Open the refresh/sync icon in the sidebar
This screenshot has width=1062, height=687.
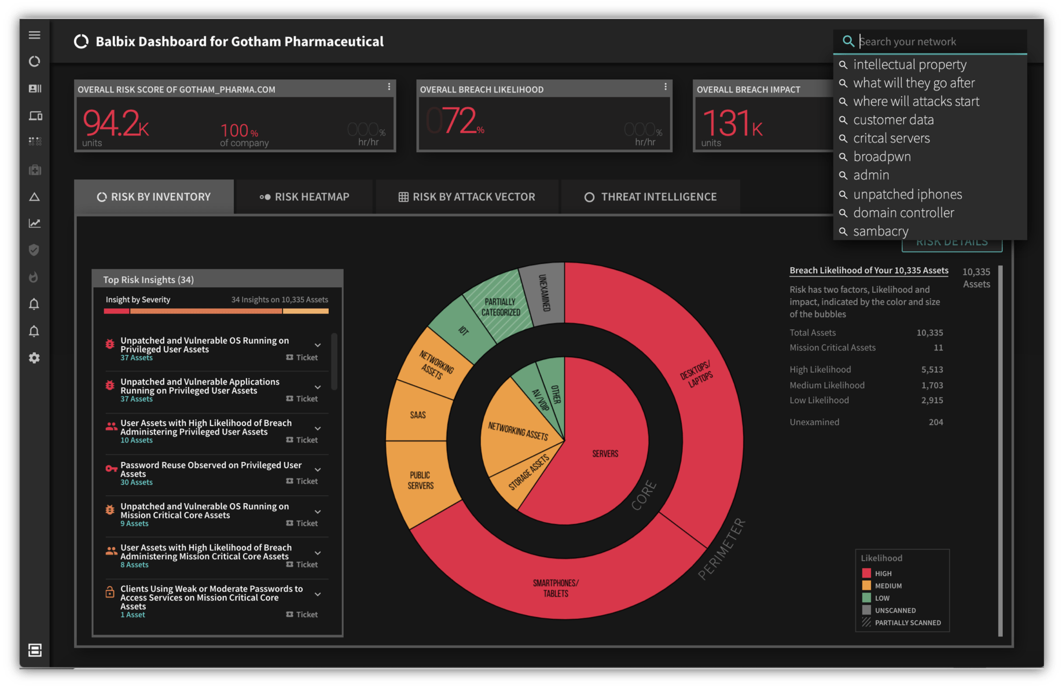(34, 61)
